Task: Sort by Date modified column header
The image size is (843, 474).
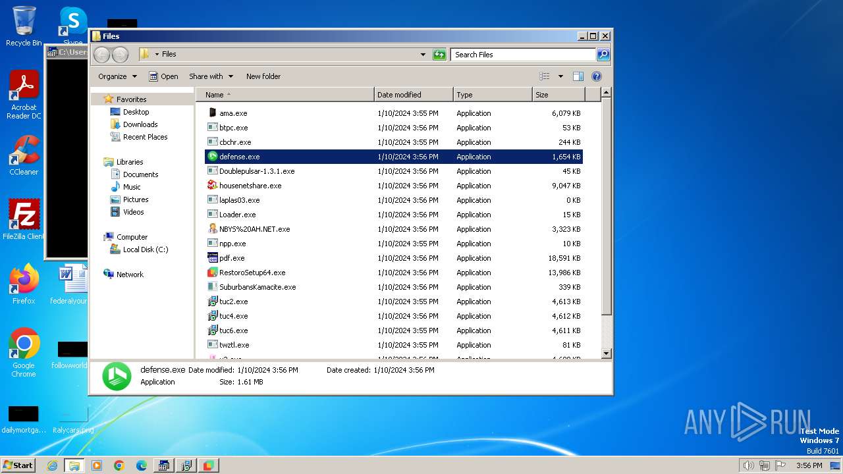Action: pyautogui.click(x=414, y=95)
